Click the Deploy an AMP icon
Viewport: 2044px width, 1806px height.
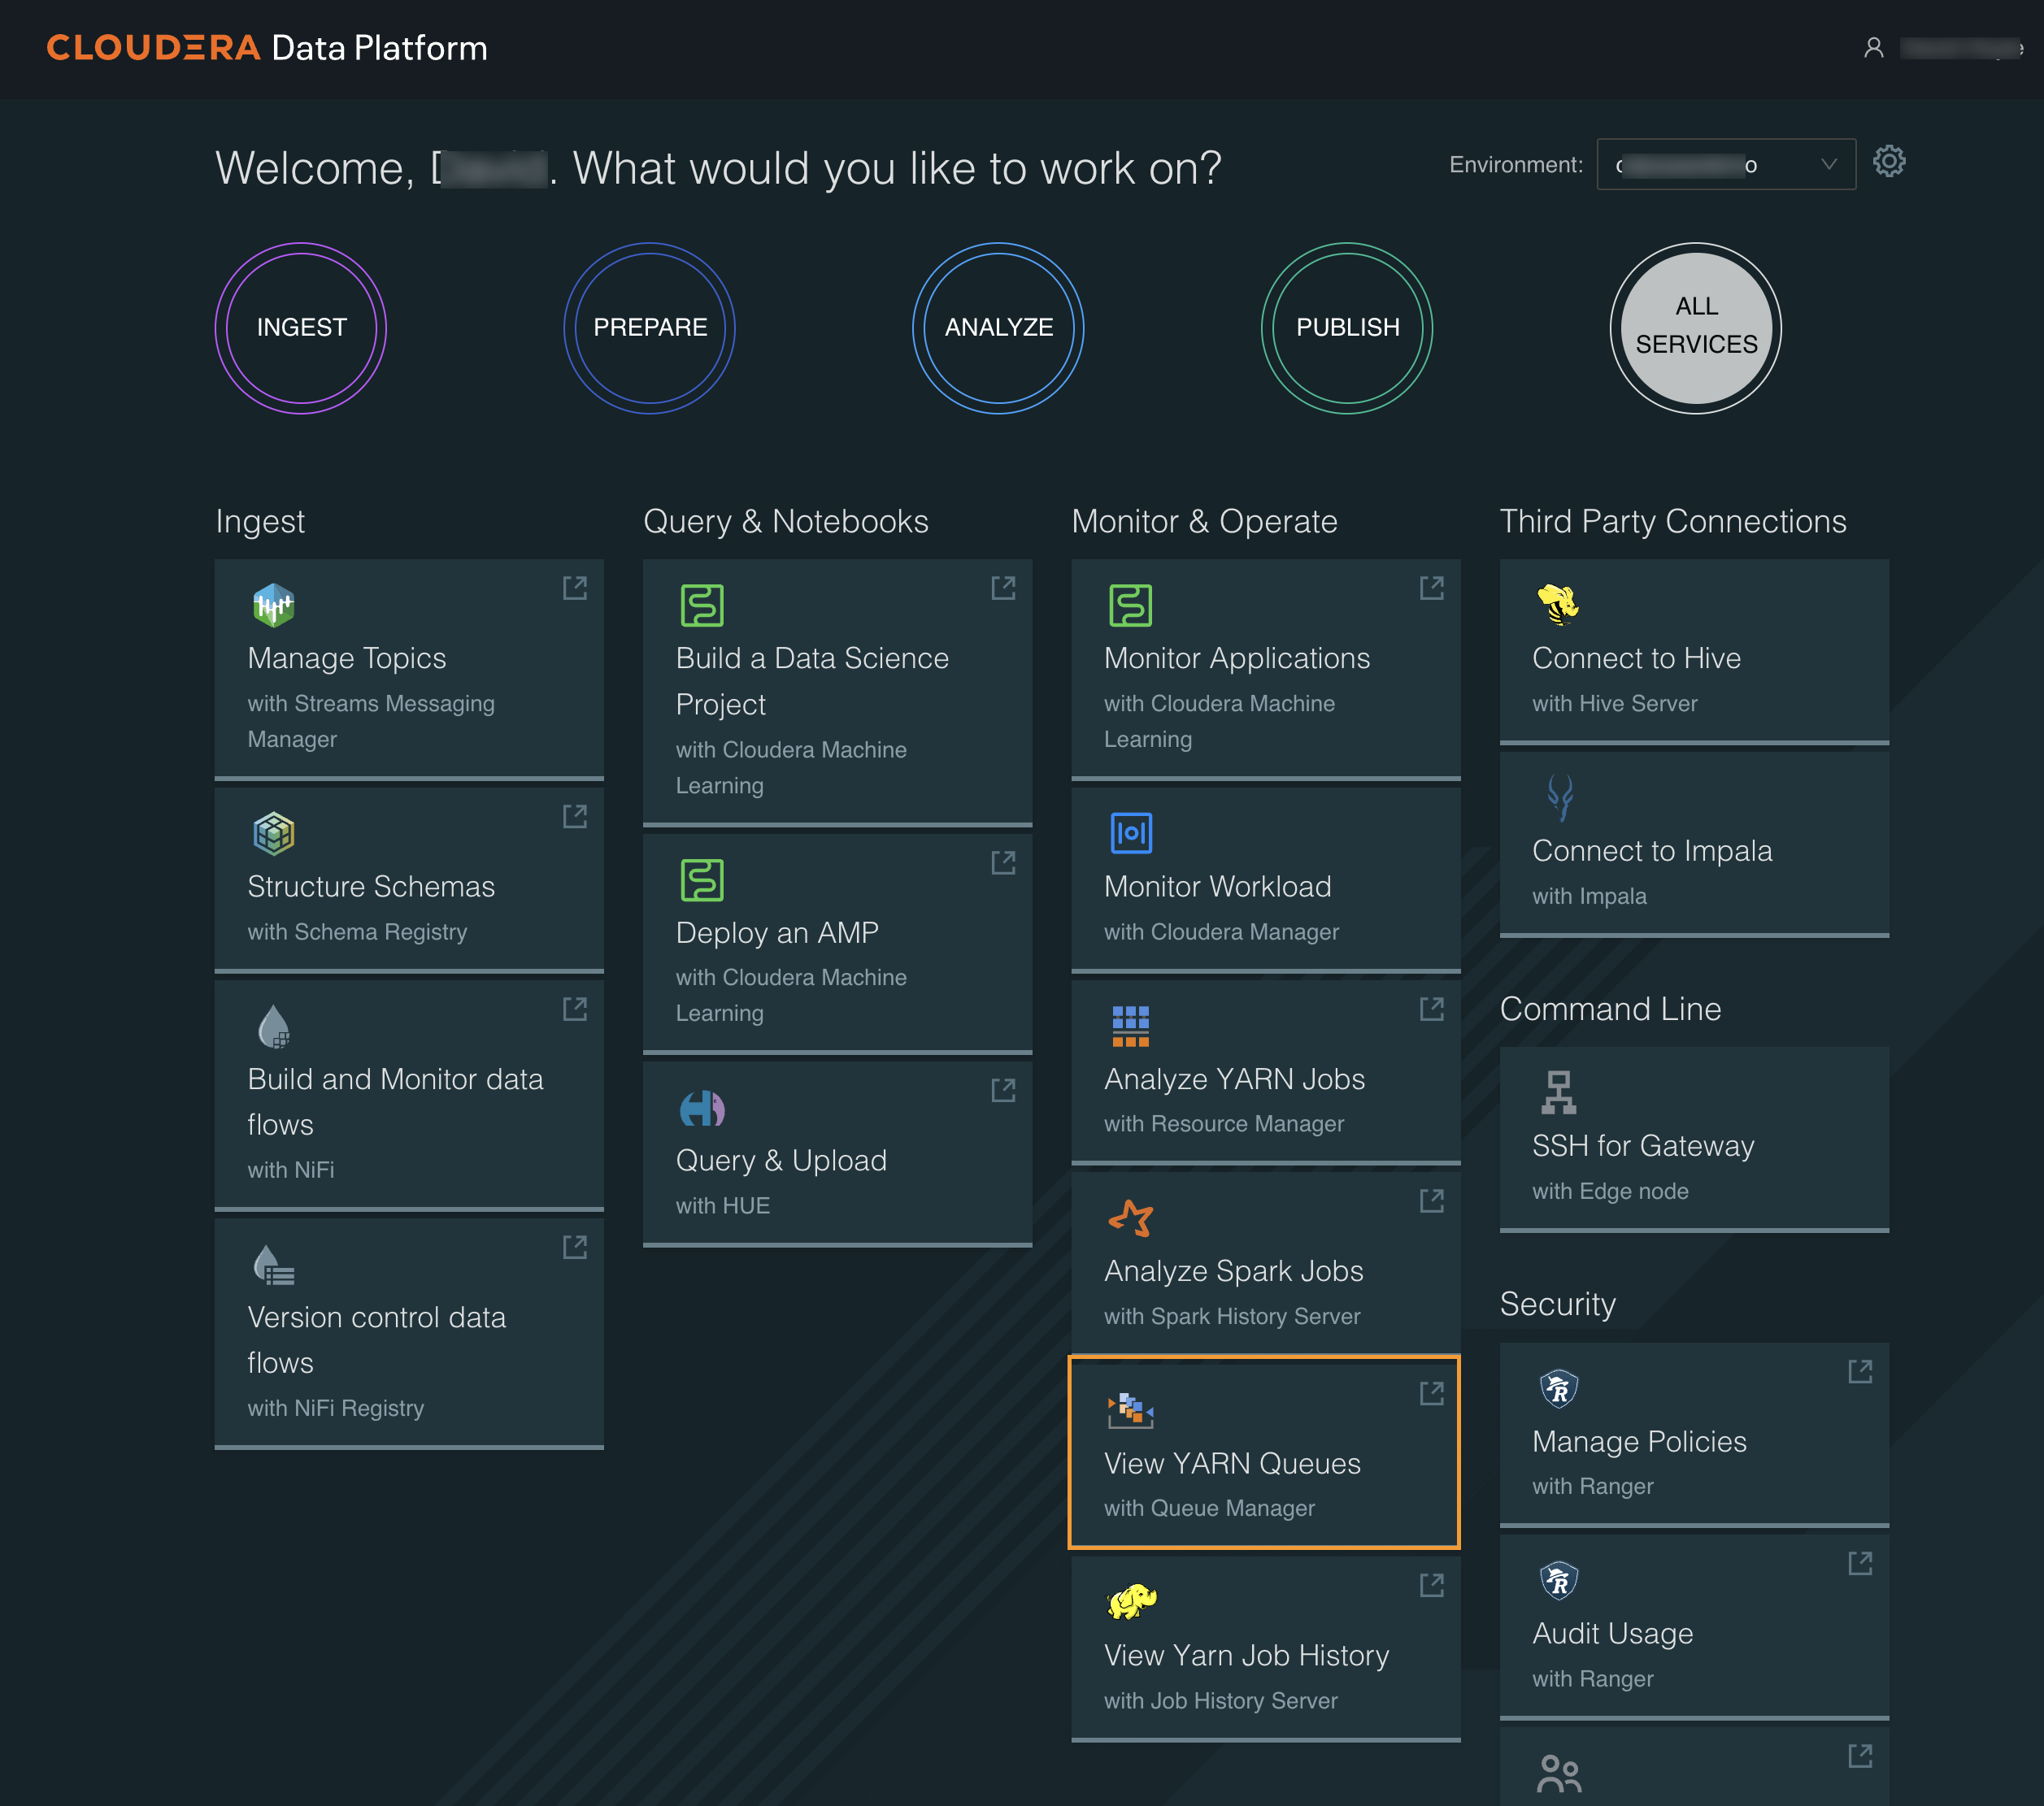[702, 879]
